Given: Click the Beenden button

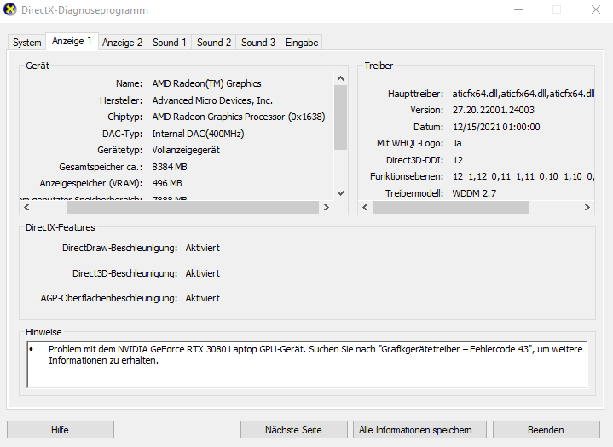Looking at the screenshot, I should tap(546, 430).
